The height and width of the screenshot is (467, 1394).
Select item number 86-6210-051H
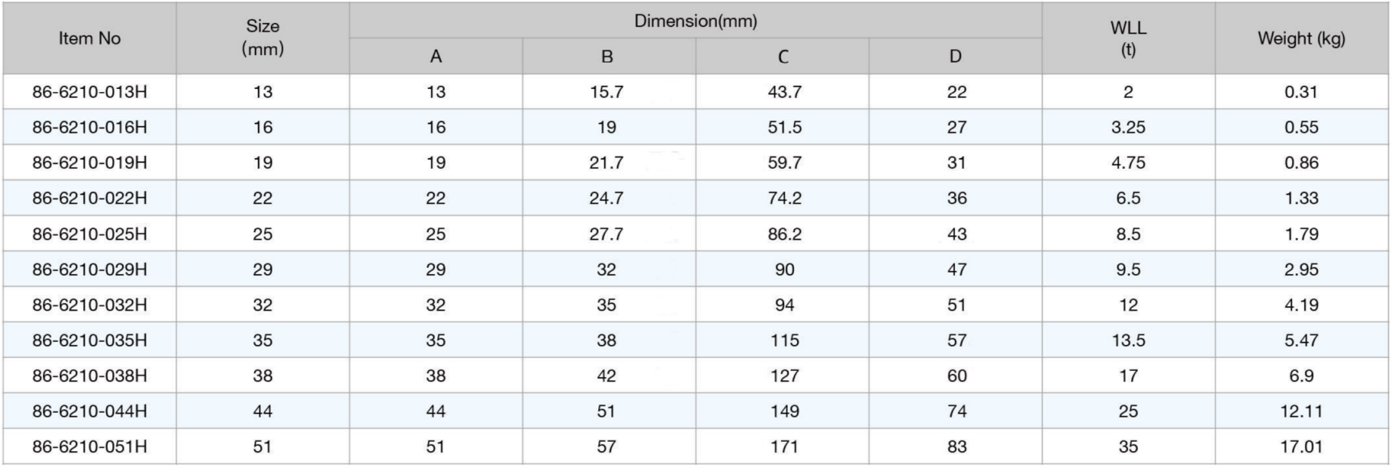coord(89,447)
